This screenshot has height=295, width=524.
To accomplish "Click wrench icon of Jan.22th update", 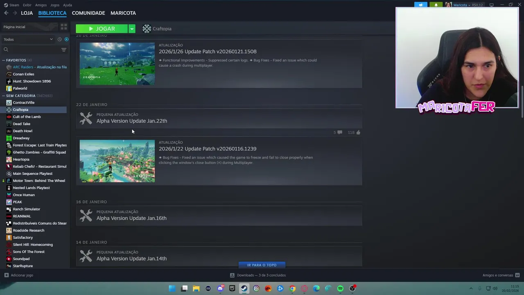I will (86, 118).
